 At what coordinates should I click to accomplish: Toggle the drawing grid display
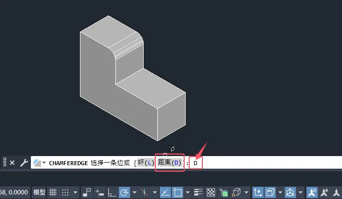point(53,192)
